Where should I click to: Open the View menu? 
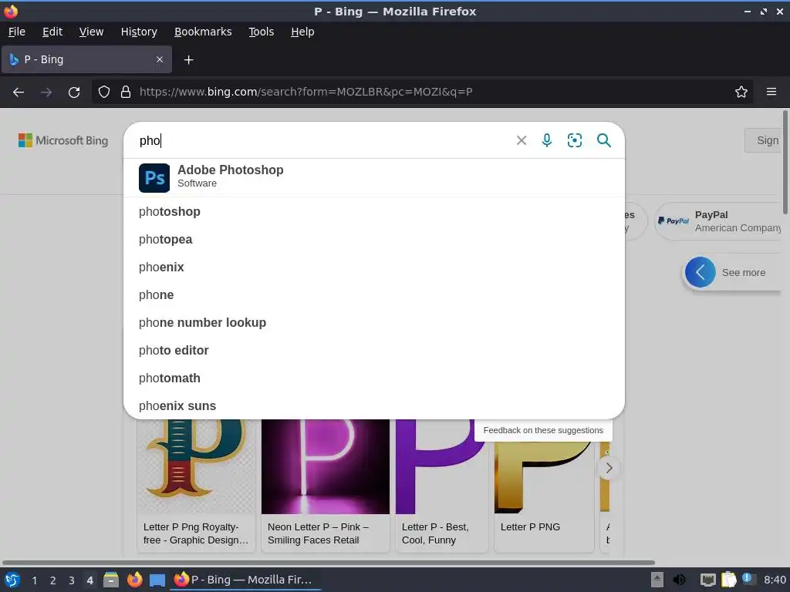click(x=91, y=32)
